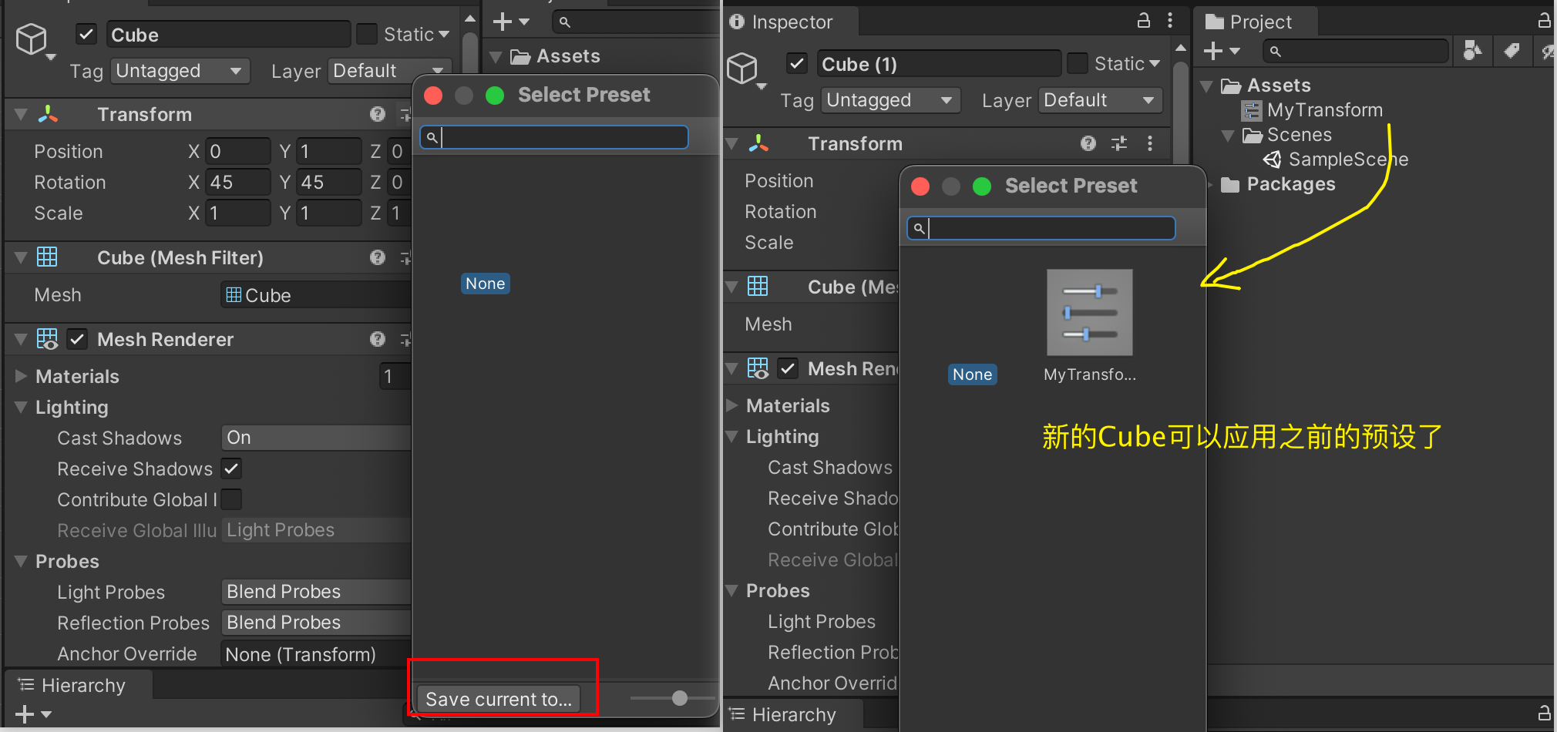Toggle the Receive Shadows checkbox
Screen dimensions: 1557x732
pos(231,468)
